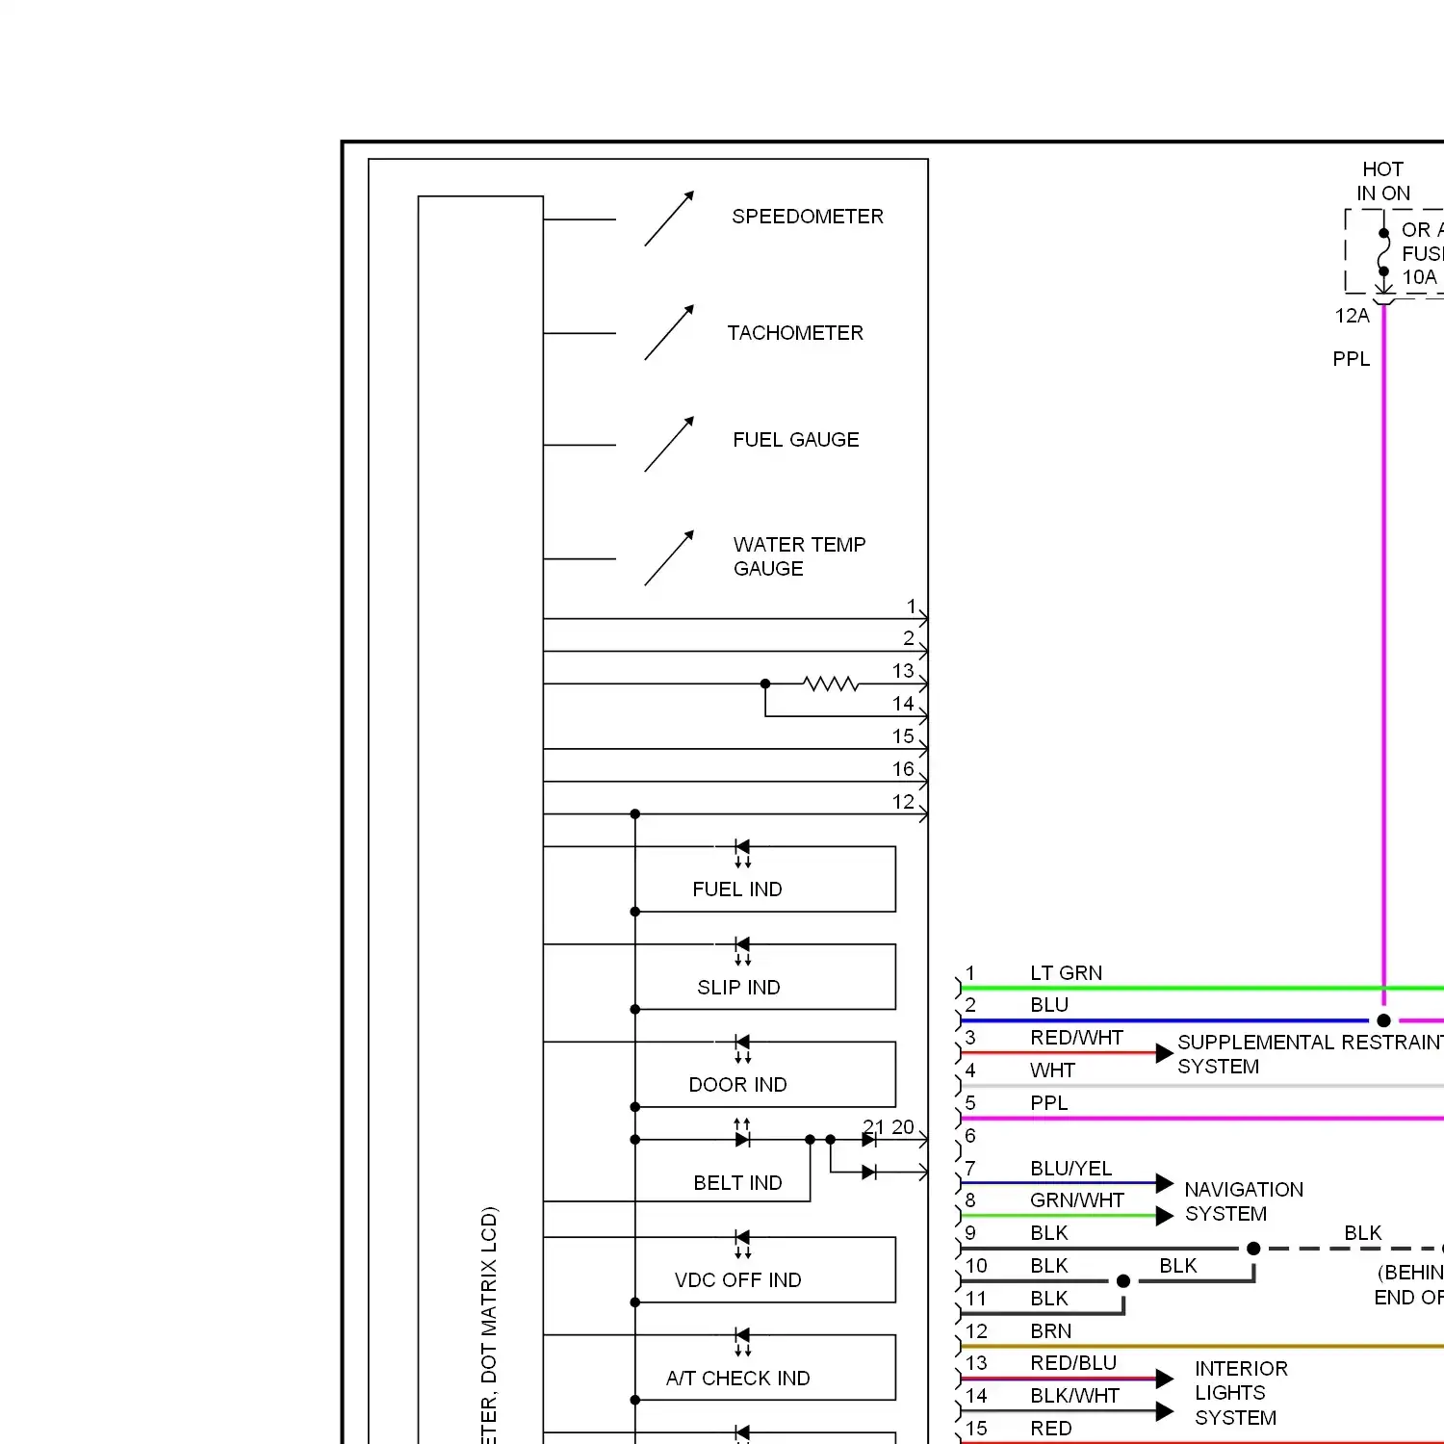Click the arrowhead on the GRN/WHT wire
The height and width of the screenshot is (1444, 1444).
click(x=1165, y=1216)
